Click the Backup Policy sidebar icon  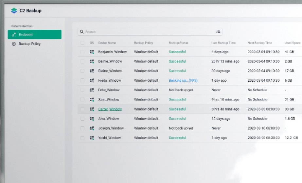[x=14, y=44]
